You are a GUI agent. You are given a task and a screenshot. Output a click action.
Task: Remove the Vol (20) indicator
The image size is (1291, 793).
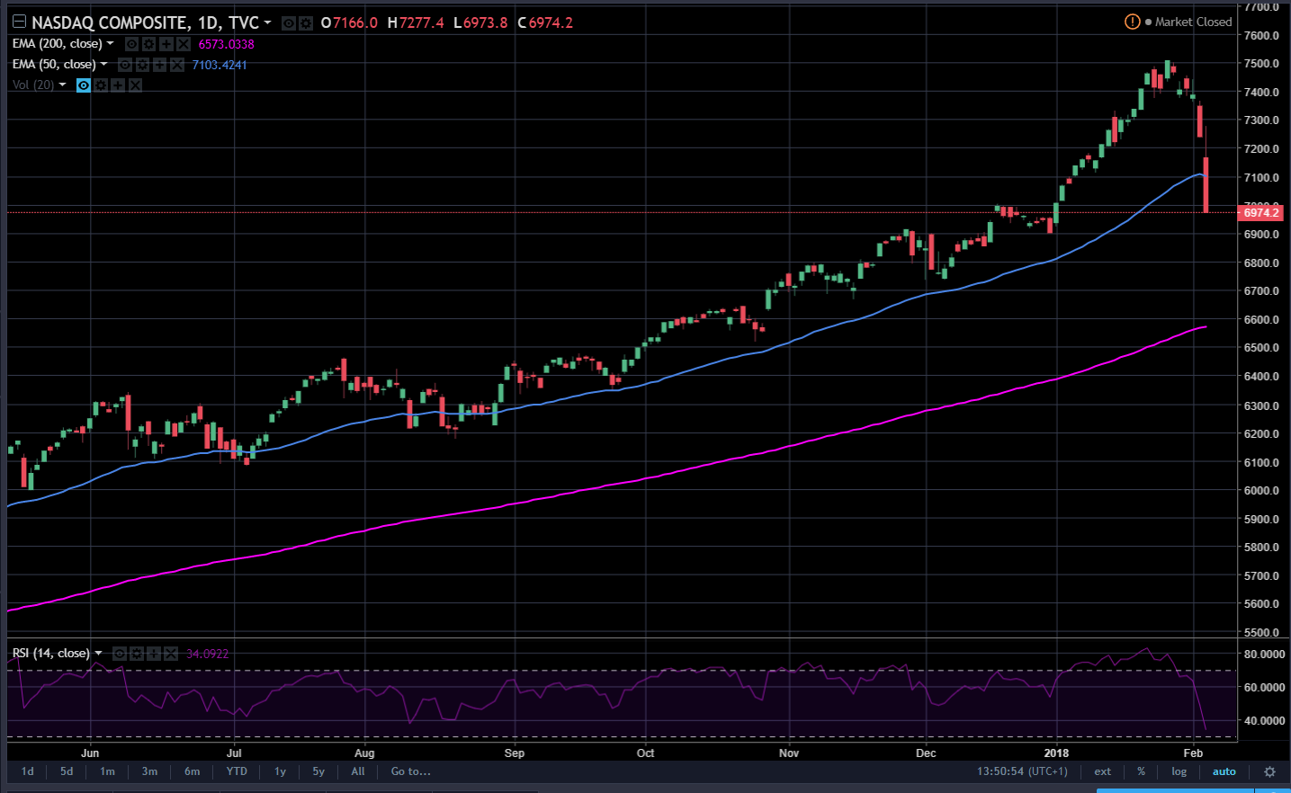pyautogui.click(x=135, y=85)
